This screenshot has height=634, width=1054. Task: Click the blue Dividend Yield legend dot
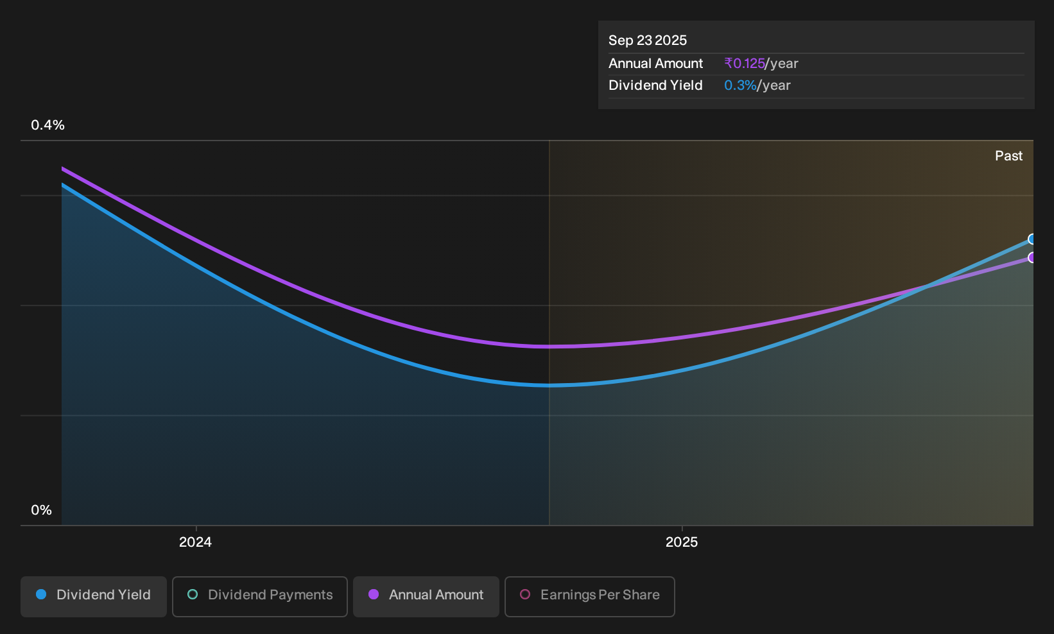(x=41, y=595)
